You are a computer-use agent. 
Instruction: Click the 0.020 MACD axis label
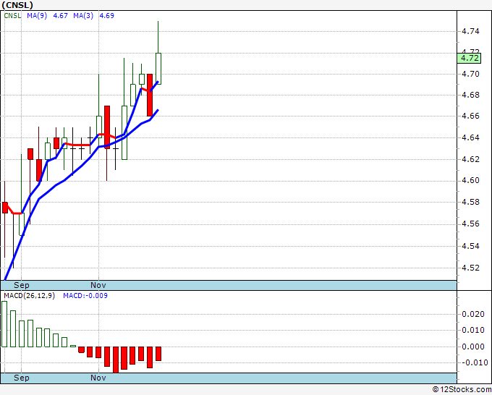pyautogui.click(x=473, y=315)
